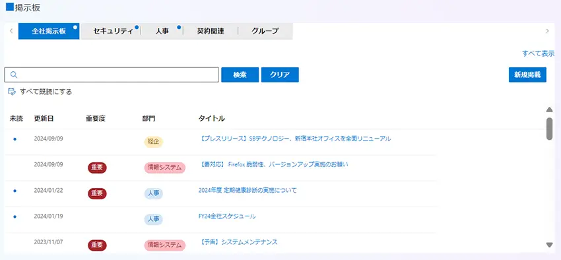Screen dimensions: 561x260
Task: Click the 経企 department tag
Action: click(x=154, y=142)
